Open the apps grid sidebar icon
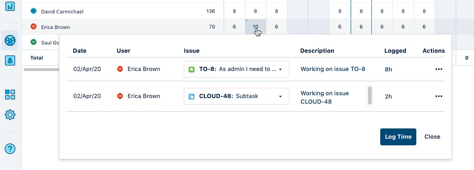 pos(10,94)
